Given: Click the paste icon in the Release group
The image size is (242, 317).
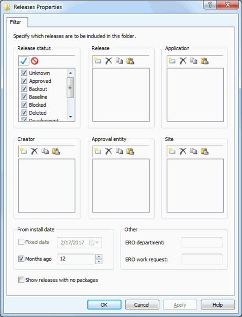Looking at the screenshot, I should [x=130, y=60].
